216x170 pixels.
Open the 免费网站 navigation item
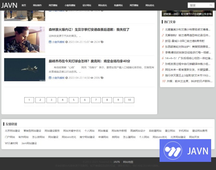click(x=118, y=5)
